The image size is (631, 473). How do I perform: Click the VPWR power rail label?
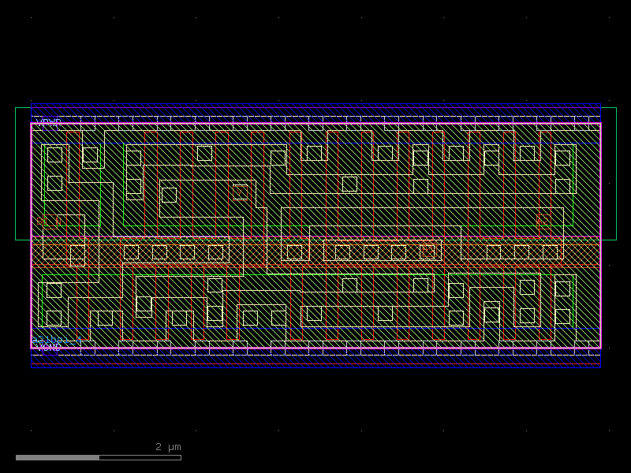[x=49, y=121]
